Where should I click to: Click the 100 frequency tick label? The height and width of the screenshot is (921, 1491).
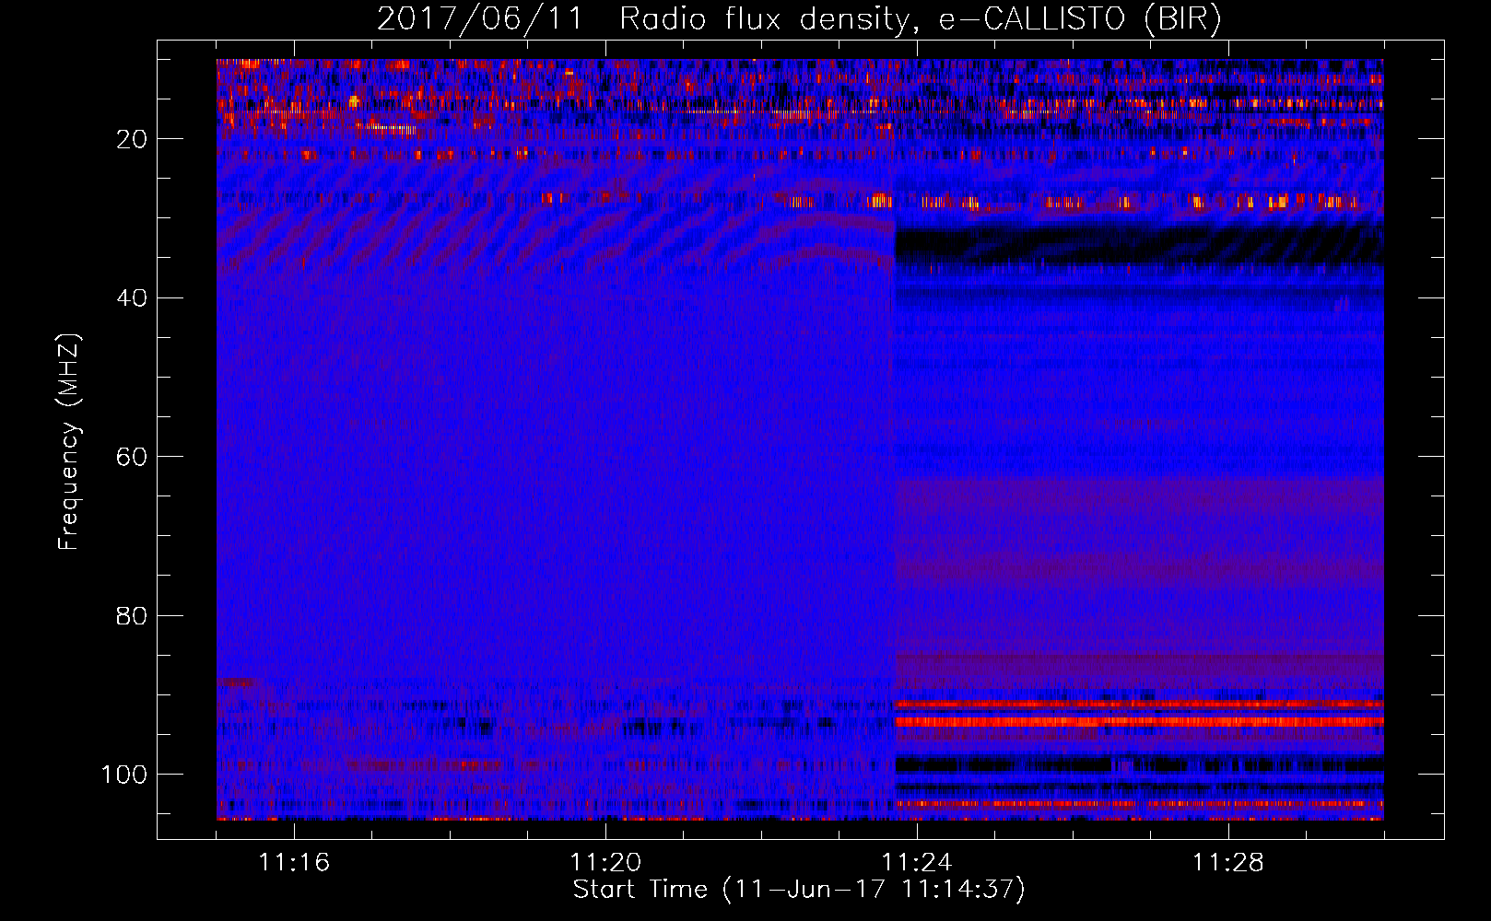pyautogui.click(x=125, y=774)
